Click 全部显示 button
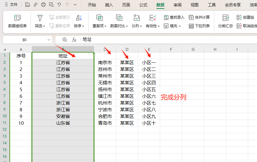257x162 pixels. [60, 17]
